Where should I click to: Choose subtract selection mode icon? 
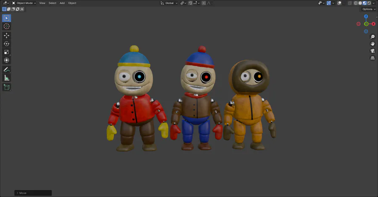click(13, 9)
